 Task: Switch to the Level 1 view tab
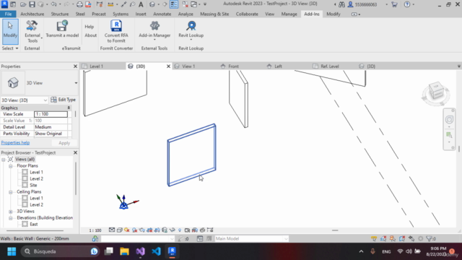coord(96,66)
